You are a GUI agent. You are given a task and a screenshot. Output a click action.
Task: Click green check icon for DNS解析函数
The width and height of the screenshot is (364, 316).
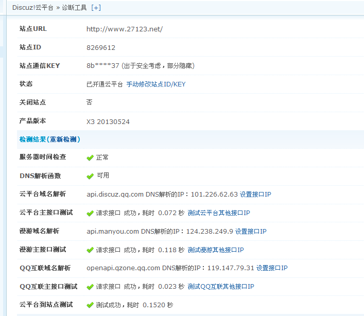pyautogui.click(x=90, y=177)
